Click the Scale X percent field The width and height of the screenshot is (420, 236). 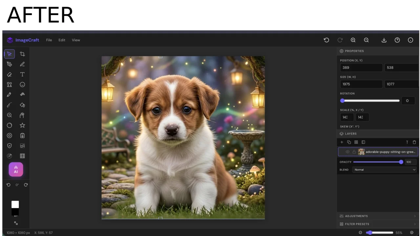347,117
